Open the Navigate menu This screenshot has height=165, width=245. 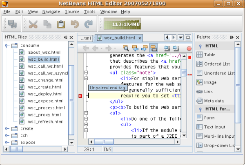[x=51, y=12]
